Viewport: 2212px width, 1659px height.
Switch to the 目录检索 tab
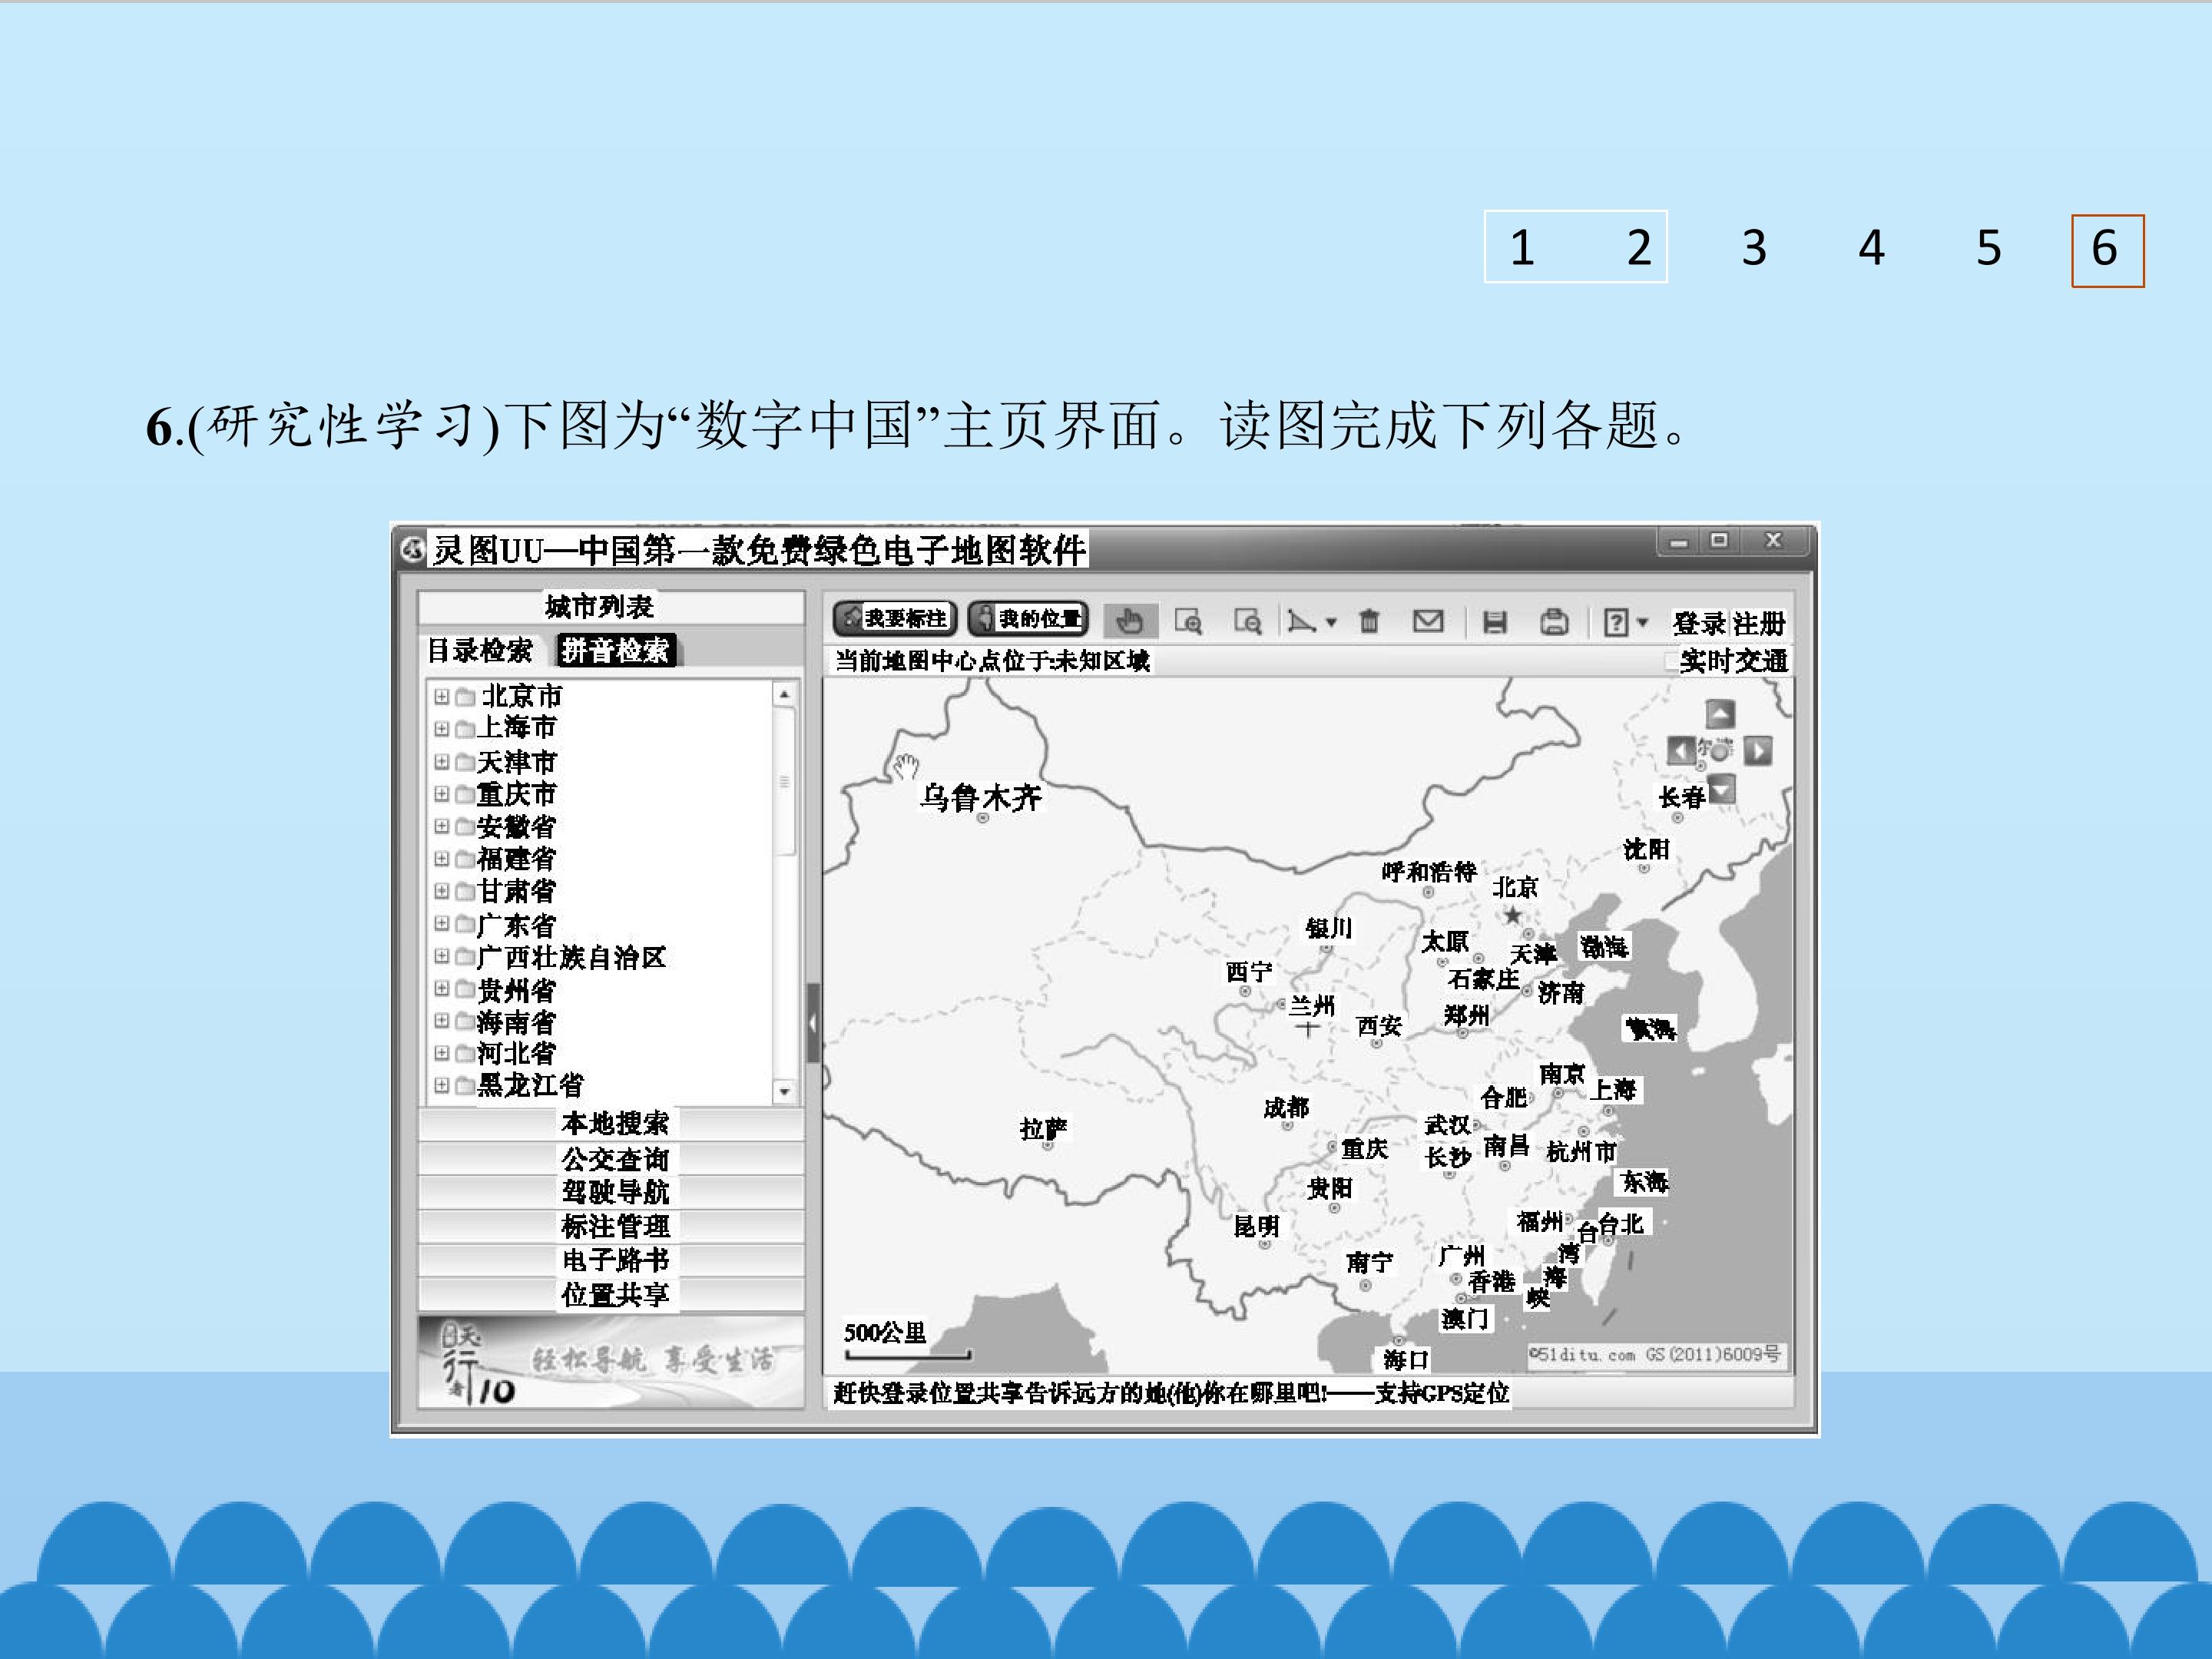(x=480, y=651)
